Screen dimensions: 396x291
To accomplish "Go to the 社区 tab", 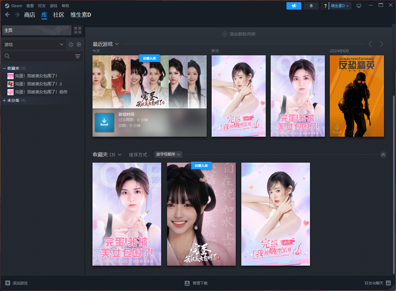I will (x=59, y=15).
